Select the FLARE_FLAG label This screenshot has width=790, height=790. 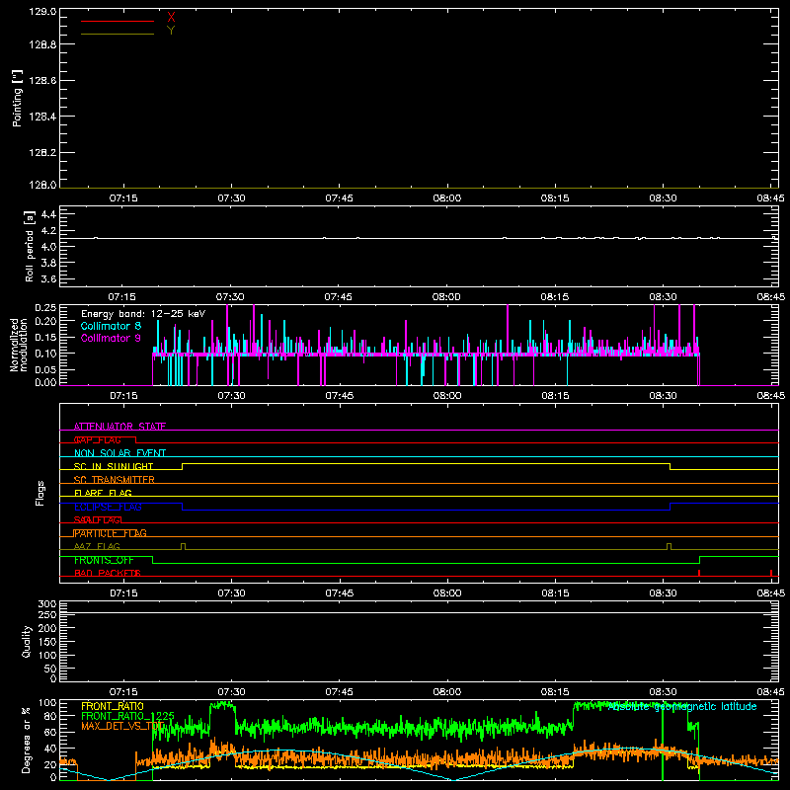click(103, 493)
